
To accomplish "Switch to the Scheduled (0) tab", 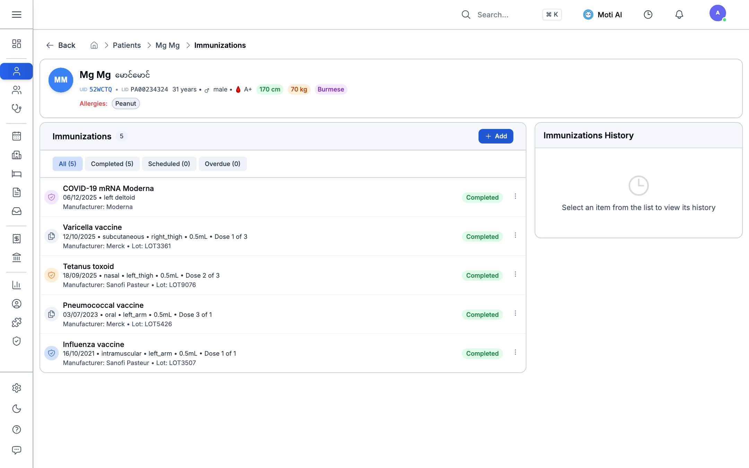I will [169, 164].
